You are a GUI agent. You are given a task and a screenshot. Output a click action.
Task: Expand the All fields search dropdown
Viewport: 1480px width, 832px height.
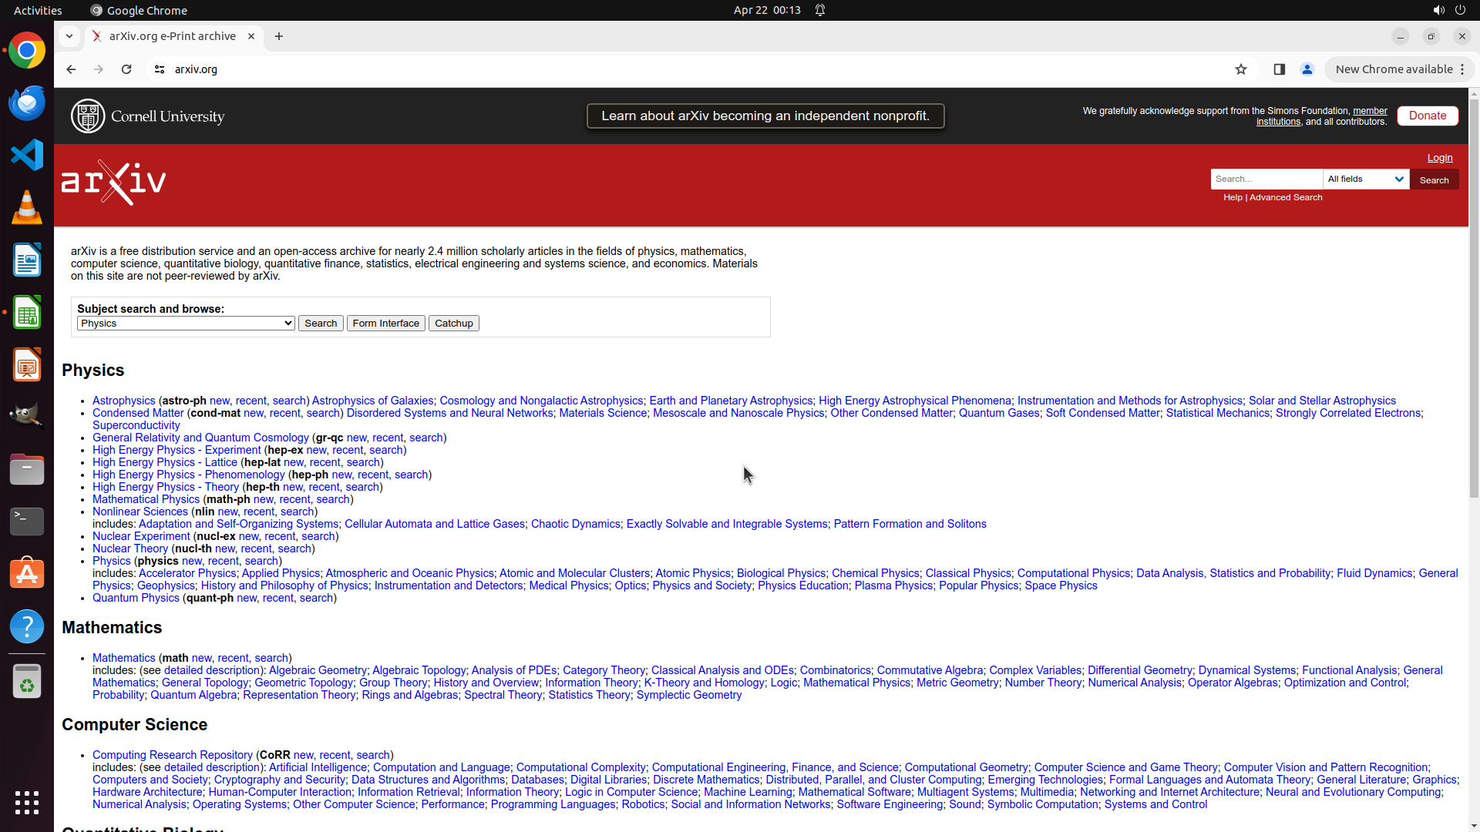click(x=1366, y=179)
